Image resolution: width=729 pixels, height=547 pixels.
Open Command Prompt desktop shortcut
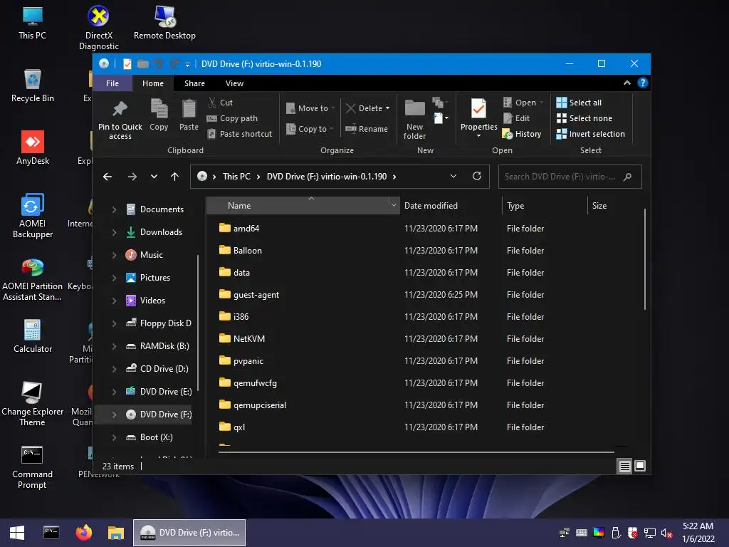[33, 467]
